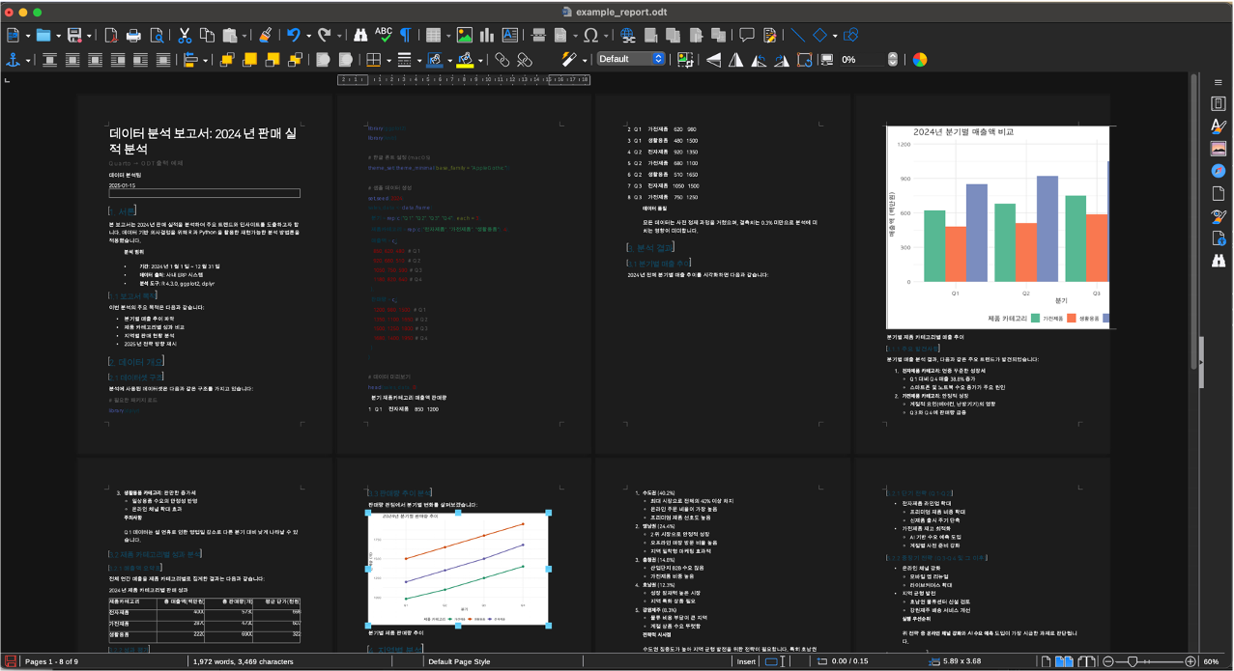Screen dimensions: 1234x671
Task: Click the Insert Comment speech bubble
Action: 746,36
